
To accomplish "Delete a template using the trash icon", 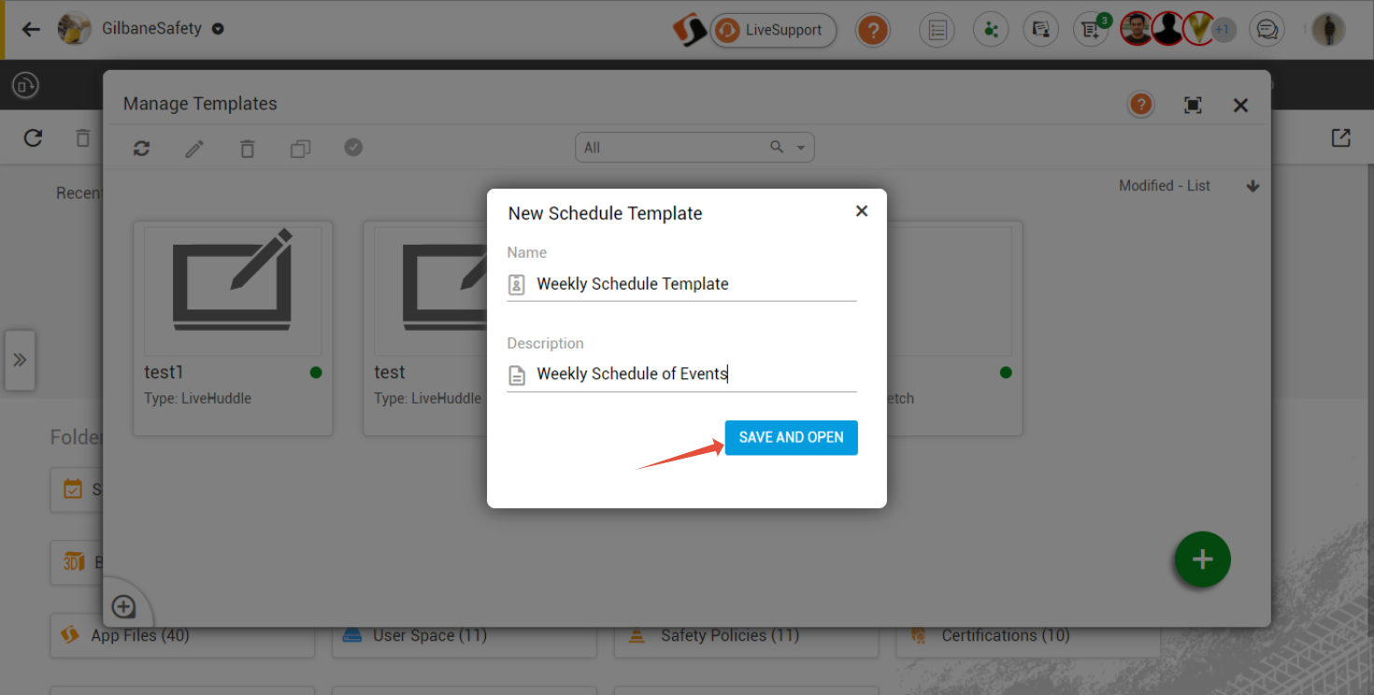I will [x=247, y=147].
